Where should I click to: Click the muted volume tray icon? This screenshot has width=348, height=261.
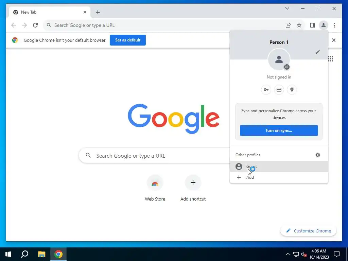click(304, 254)
